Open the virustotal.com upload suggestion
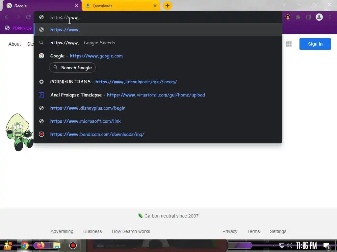Image resolution: width=337 pixels, height=252 pixels. pyautogui.click(x=158, y=95)
